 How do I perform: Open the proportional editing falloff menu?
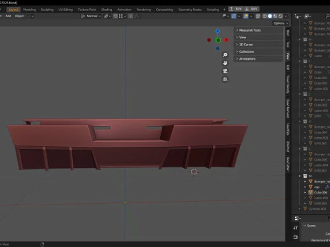coord(137,16)
